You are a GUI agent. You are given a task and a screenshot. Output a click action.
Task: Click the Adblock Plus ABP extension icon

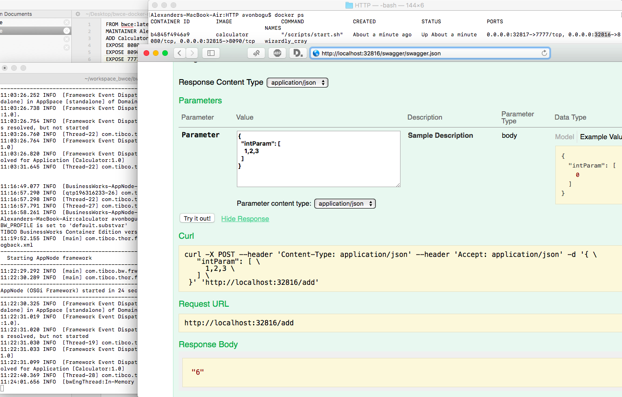[x=277, y=53]
